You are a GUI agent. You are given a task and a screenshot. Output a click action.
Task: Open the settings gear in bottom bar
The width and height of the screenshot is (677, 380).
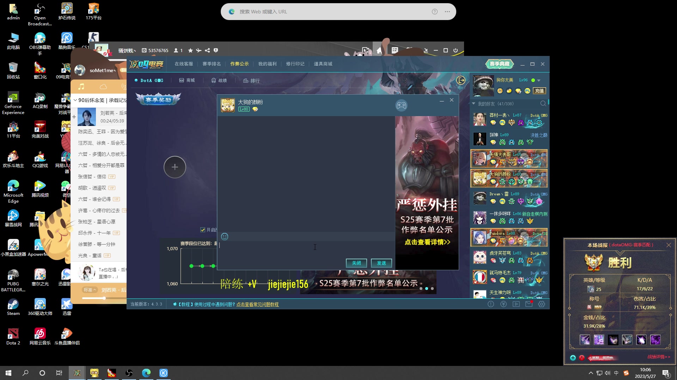click(x=542, y=304)
